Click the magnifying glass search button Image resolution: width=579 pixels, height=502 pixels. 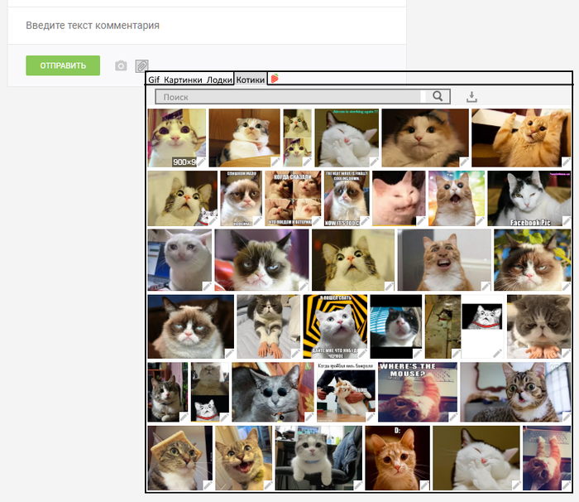coord(438,97)
